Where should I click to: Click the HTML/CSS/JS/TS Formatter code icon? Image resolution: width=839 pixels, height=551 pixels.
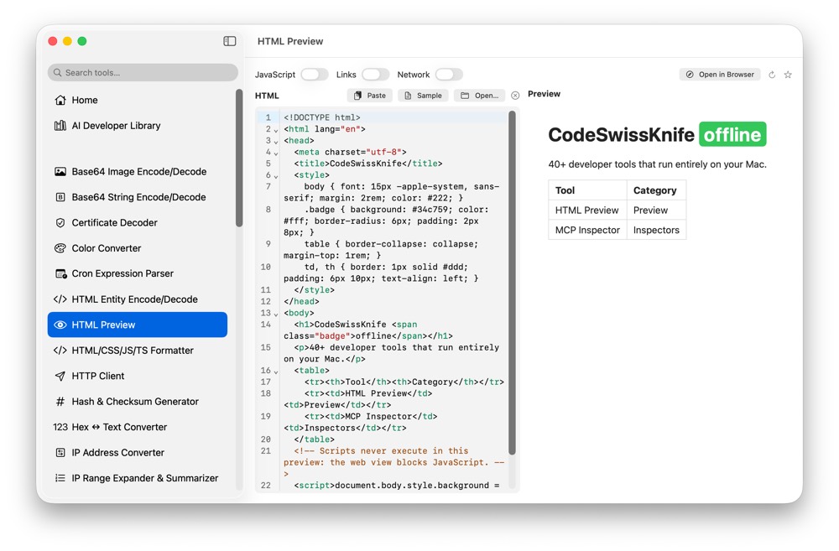[60, 351]
